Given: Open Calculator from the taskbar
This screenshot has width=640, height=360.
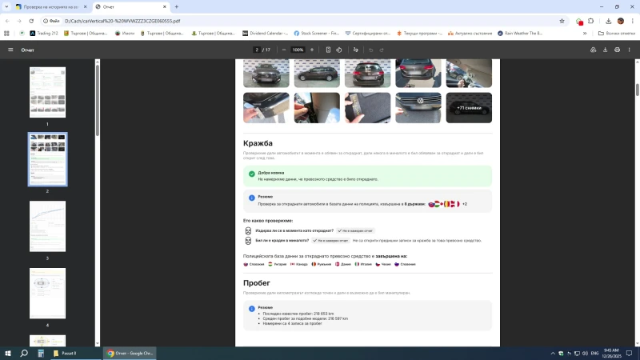Looking at the screenshot, I should click(x=41, y=353).
